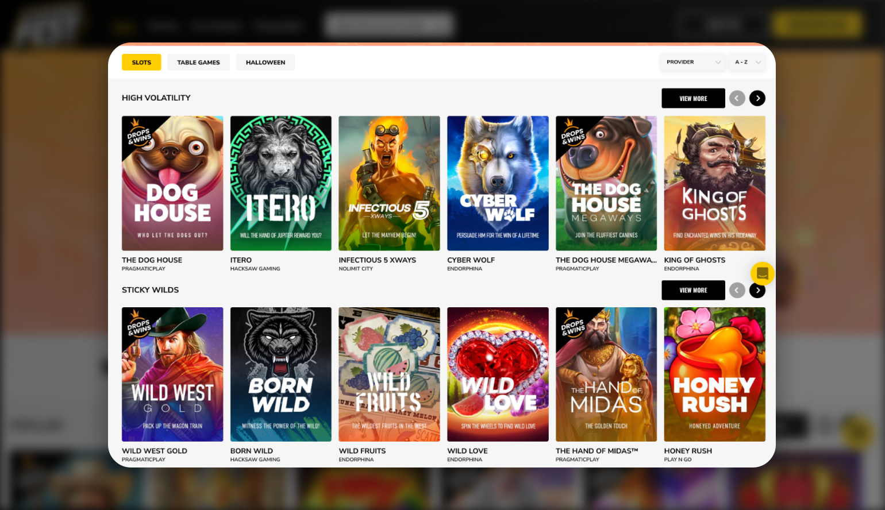Viewport: 885px width, 510px height.
Task: Open The Hand of Midas thumbnail
Action: click(606, 374)
